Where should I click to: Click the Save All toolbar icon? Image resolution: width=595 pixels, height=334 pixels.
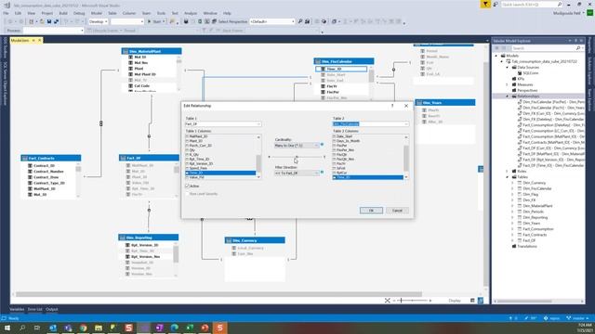point(56,21)
